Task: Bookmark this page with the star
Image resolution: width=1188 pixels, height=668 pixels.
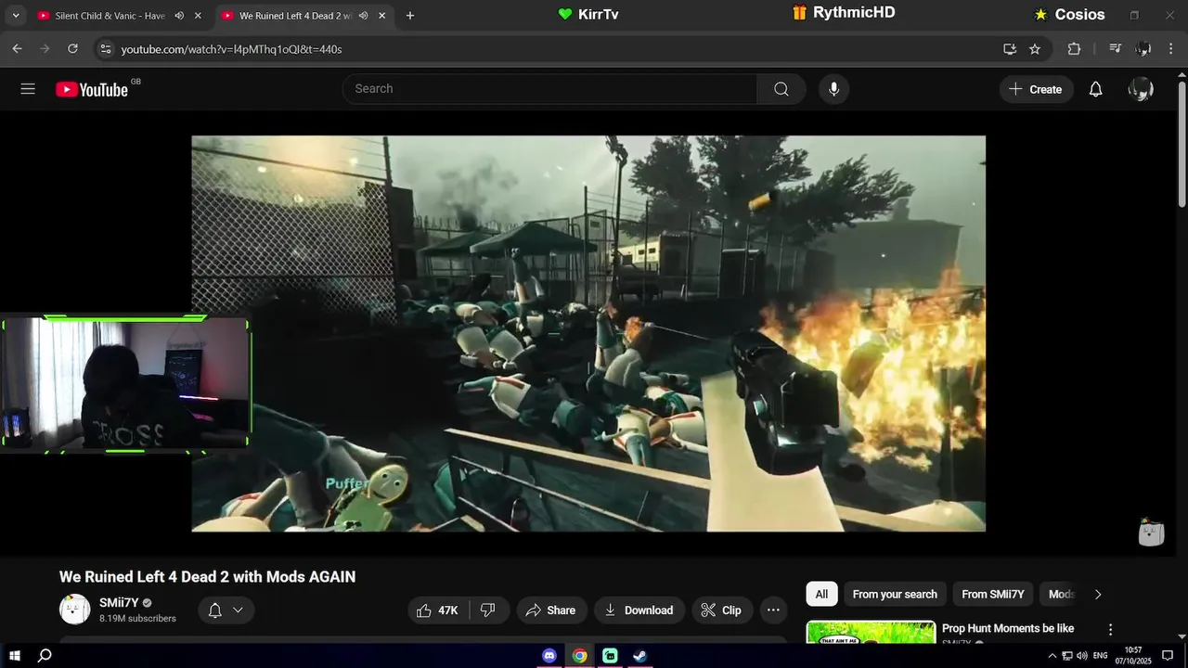Action: click(x=1035, y=49)
